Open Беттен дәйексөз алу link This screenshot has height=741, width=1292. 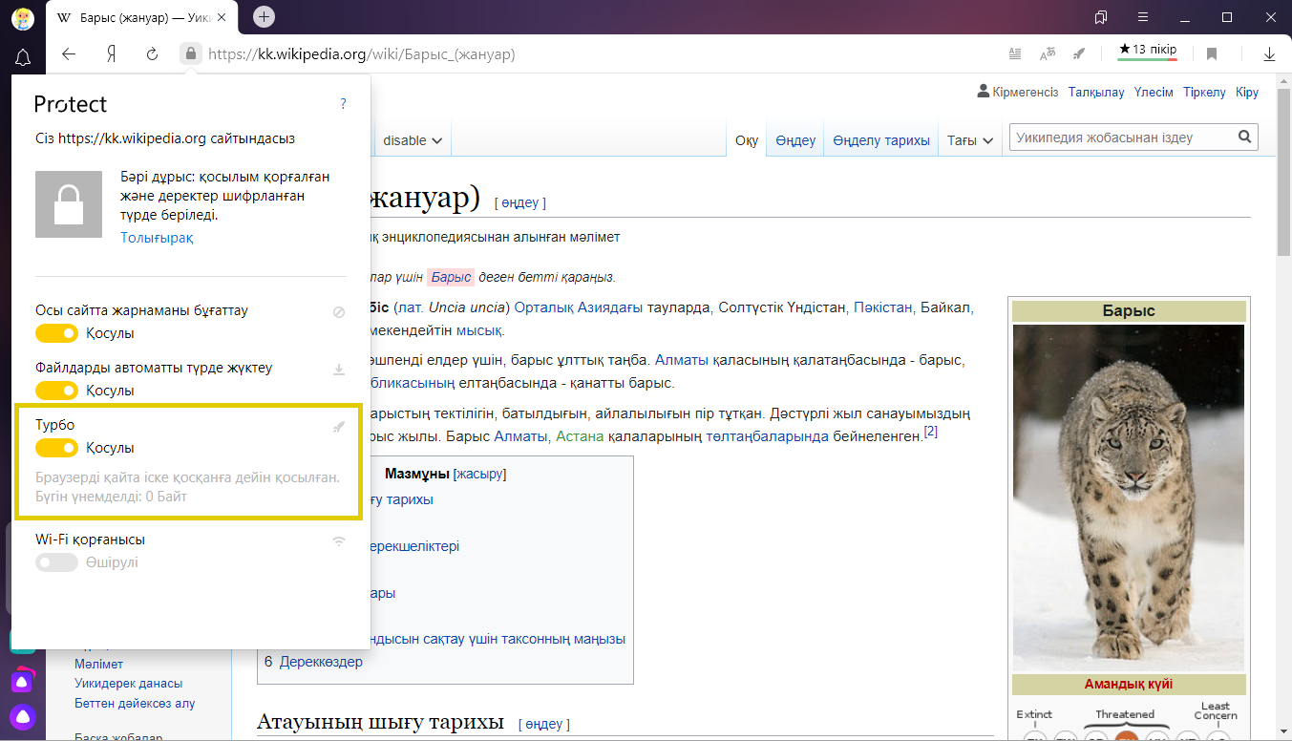click(x=135, y=703)
